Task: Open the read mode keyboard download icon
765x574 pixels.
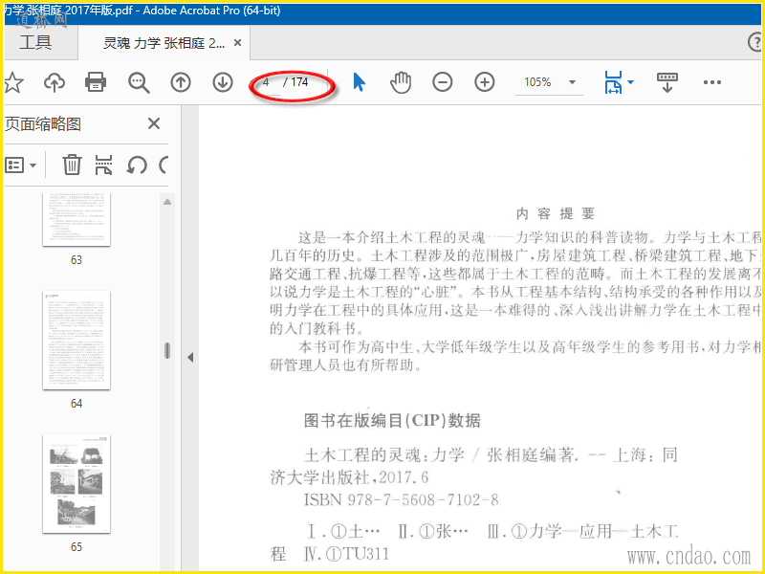Action: tap(667, 82)
